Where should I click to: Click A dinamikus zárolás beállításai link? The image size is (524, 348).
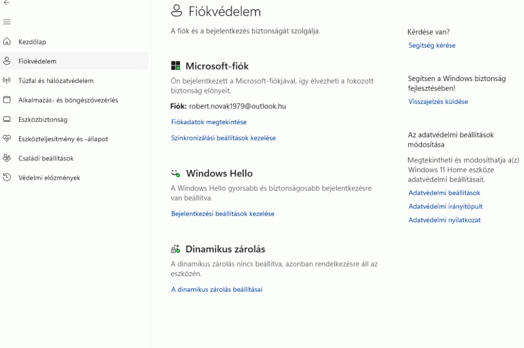(x=216, y=289)
